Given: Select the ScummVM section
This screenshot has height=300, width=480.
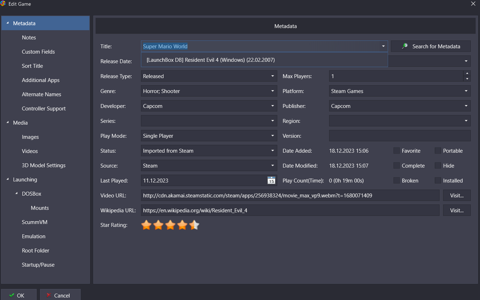Looking at the screenshot, I should click(x=34, y=222).
